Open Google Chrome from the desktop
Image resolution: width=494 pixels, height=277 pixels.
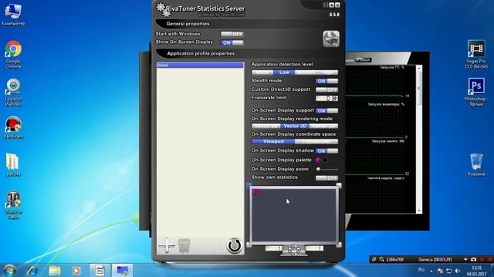13,55
